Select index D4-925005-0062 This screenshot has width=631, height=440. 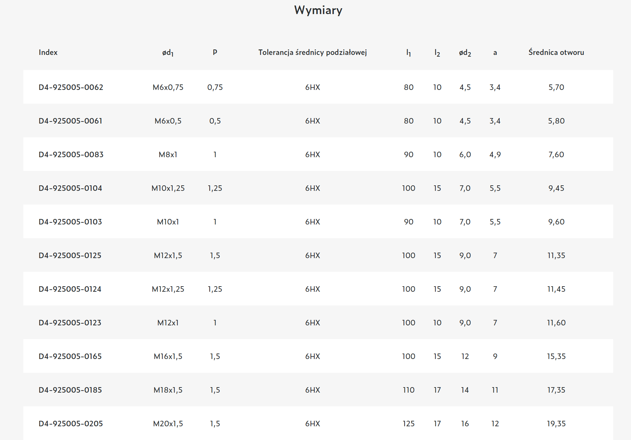coord(71,87)
